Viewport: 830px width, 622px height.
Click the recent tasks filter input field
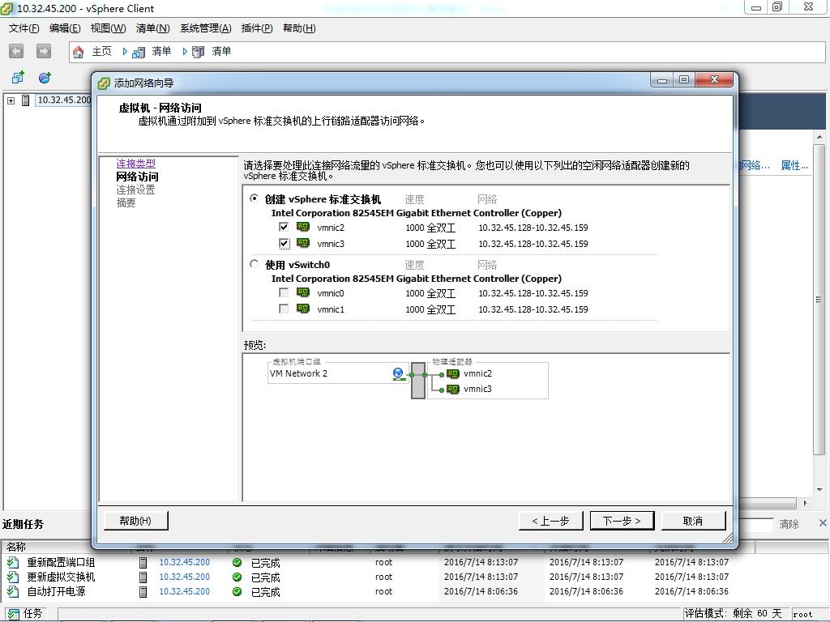point(755,524)
